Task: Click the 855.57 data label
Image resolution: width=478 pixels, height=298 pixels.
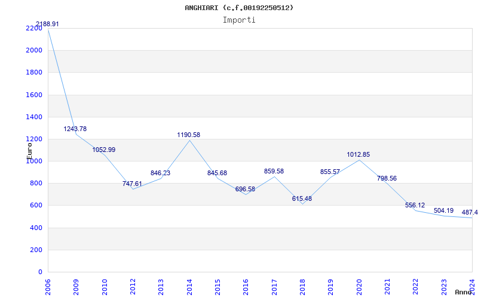Action: click(x=330, y=172)
